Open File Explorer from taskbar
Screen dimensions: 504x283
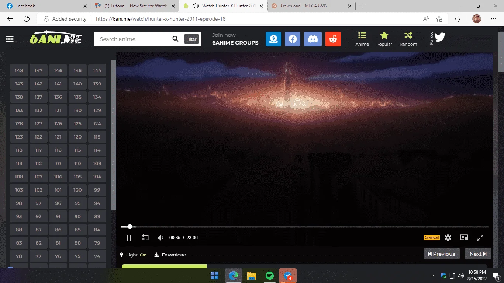tap(251, 276)
